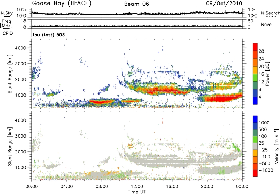
Task: Select the "08:00" time tick label
Action: pyautogui.click(x=102, y=187)
